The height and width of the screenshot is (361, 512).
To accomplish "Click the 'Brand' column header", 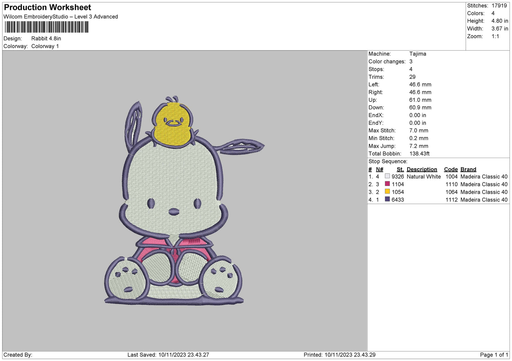I will point(468,169).
